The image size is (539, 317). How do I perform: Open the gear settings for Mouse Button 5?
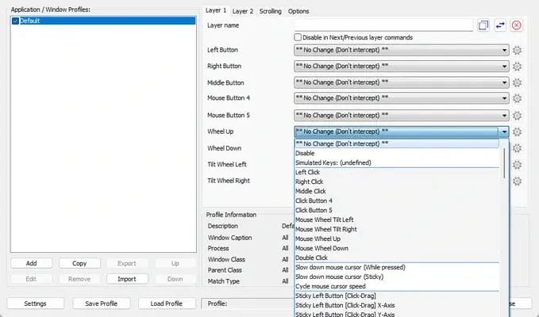517,116
